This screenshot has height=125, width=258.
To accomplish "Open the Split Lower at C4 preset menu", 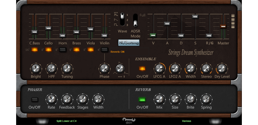I will point(66,121).
